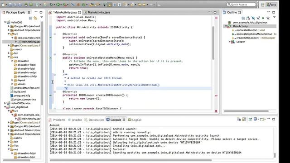290x163 pixels.
Task: Select onCreate(Bundle) in Outline
Action: tap(248, 30)
